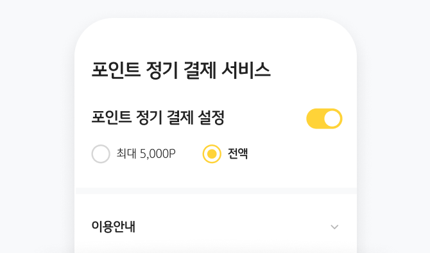This screenshot has height=253, width=430.
Task: Click the 포인트 정기 결제 설정 label
Action: click(158, 118)
